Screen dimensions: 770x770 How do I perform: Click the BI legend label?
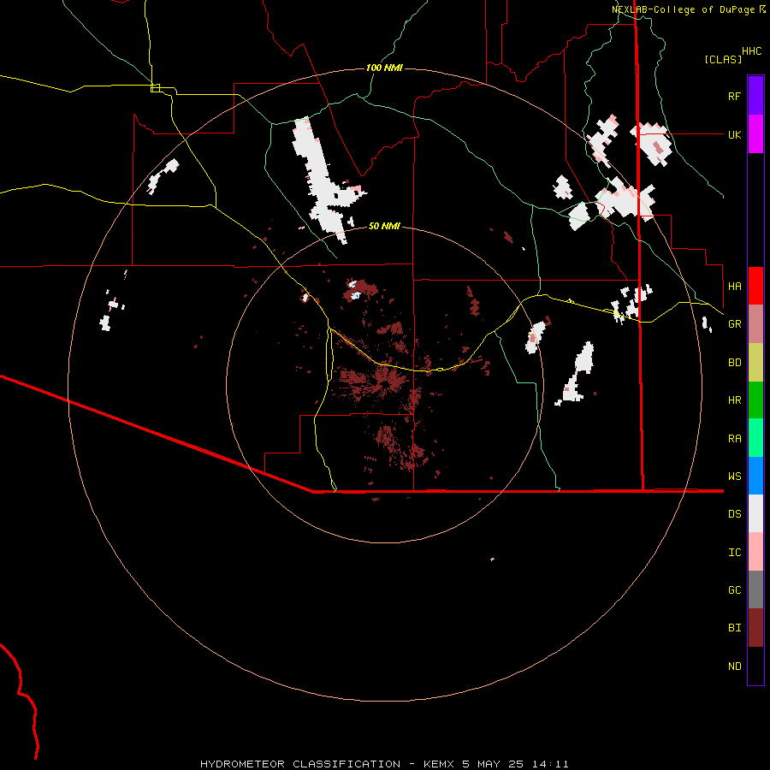click(734, 628)
